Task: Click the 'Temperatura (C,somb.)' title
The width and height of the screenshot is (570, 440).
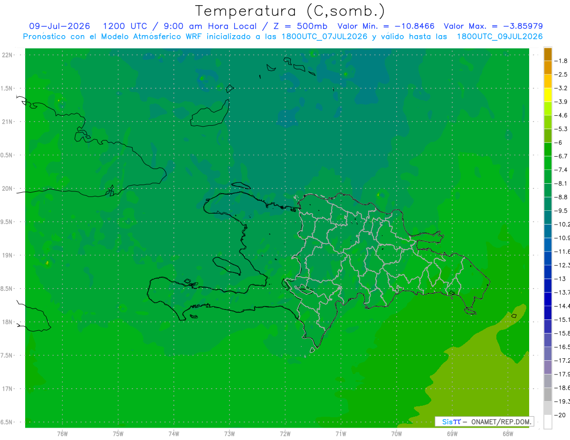Action: [290, 11]
